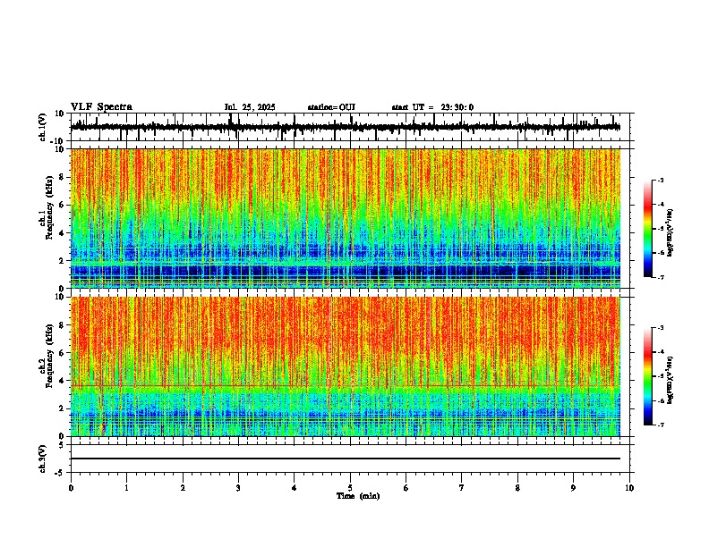Click time axis tick label '8'
Viewport: 709px width, 547px height.
click(x=517, y=488)
